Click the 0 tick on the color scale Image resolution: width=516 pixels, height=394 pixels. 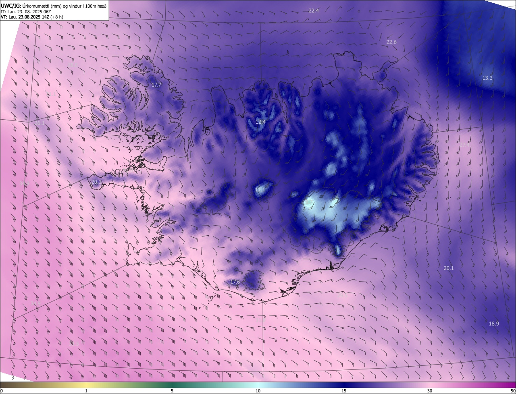[2, 391]
